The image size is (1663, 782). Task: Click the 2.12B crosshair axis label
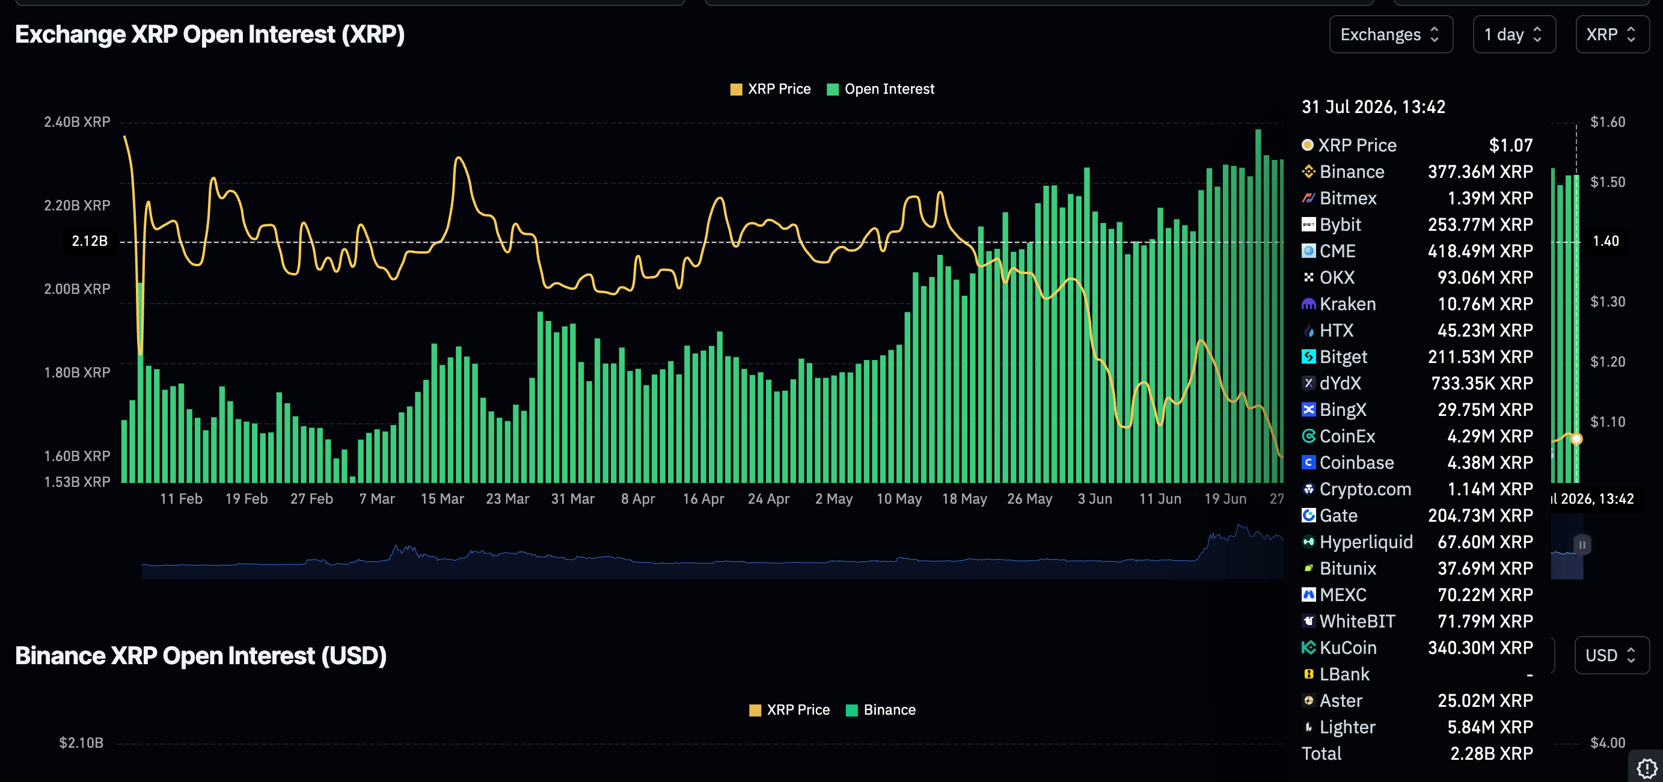coord(90,241)
